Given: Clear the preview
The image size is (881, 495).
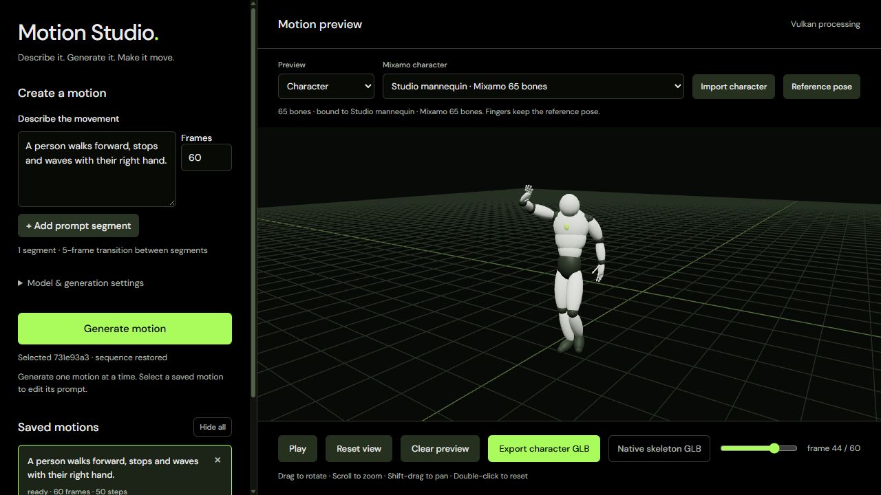Looking at the screenshot, I should tap(440, 448).
